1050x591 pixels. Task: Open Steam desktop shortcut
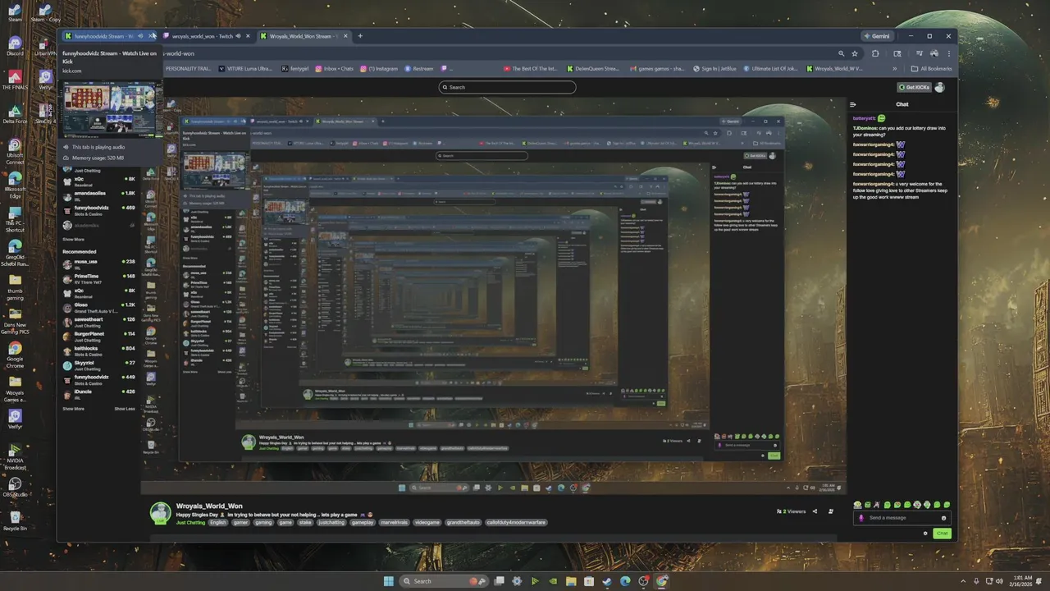click(15, 12)
